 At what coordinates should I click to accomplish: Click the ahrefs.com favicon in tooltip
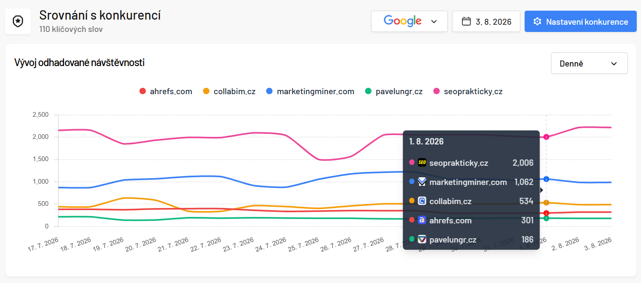(422, 220)
